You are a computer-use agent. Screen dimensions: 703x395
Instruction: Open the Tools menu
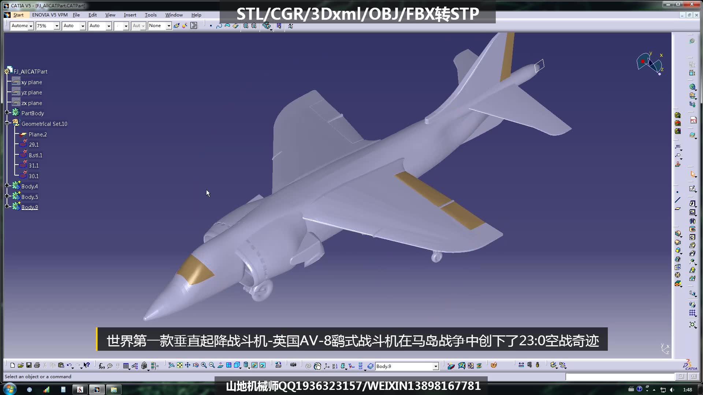150,15
